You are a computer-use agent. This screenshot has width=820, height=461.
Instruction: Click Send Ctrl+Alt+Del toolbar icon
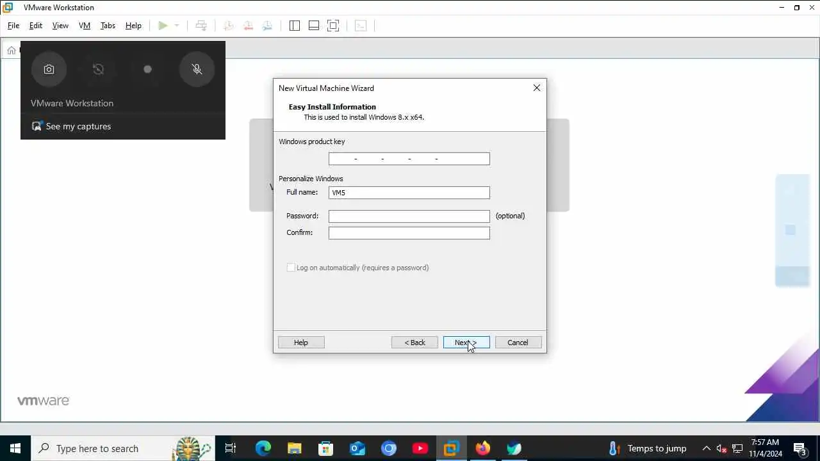[x=201, y=26]
